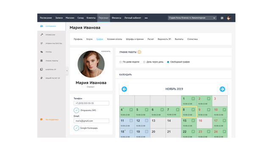Open the Финансы menu item
This screenshot has height=155, width=271.
tap(116, 18)
